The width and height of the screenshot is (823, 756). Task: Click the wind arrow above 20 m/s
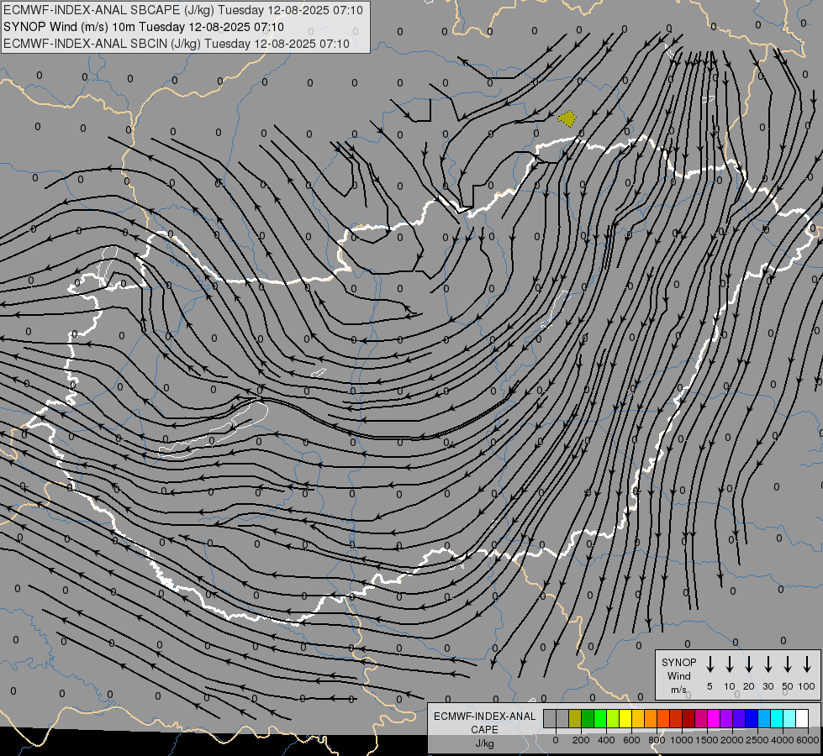coord(748,664)
